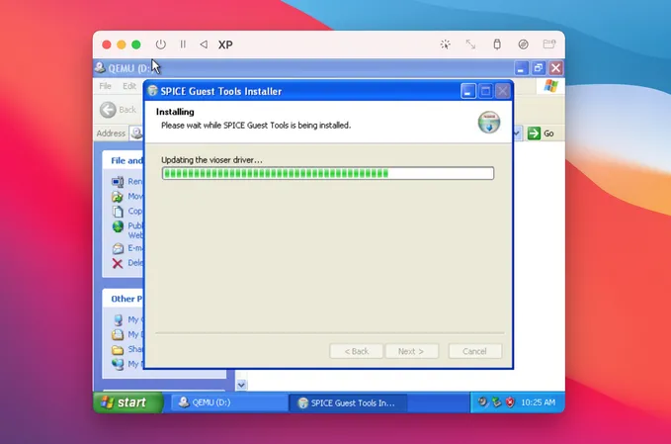Open the Windows XP start menu

tap(127, 402)
